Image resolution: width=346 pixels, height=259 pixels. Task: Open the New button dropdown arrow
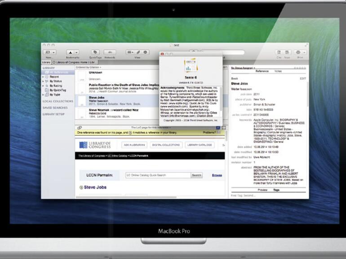(53, 52)
